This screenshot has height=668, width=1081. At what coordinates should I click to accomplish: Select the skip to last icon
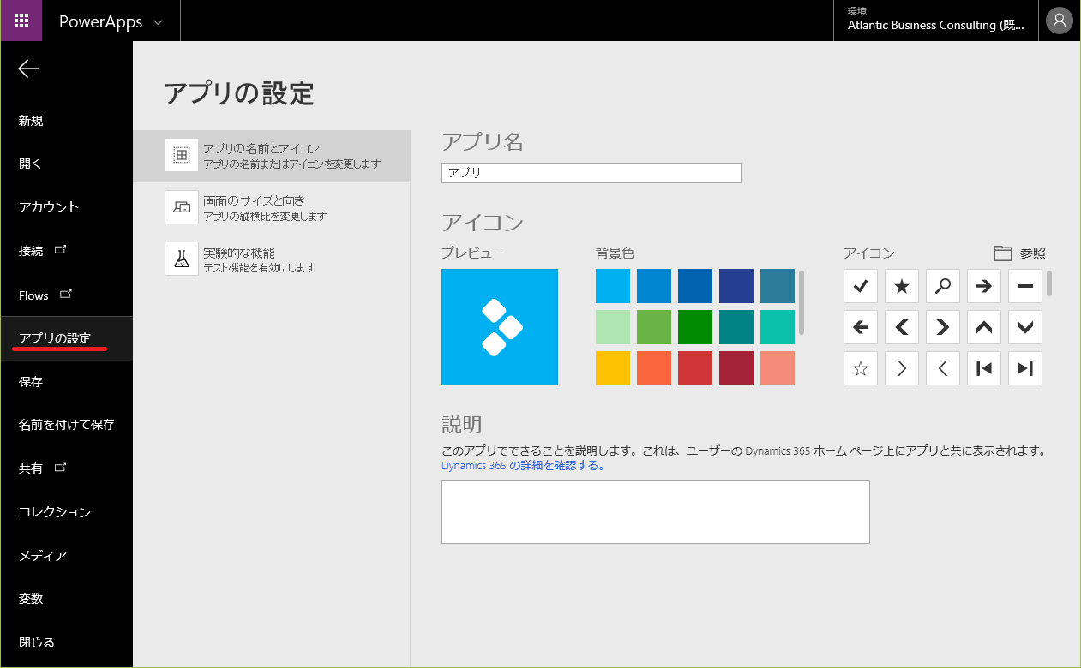pos(1025,368)
